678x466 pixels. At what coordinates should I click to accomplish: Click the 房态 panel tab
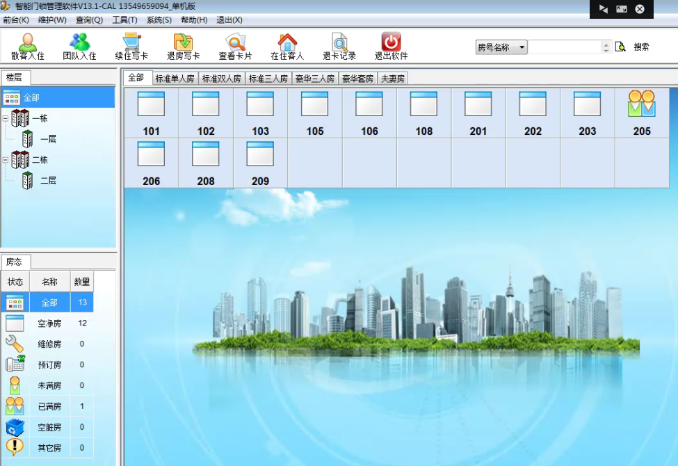coord(15,262)
